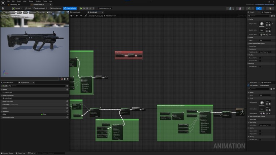This screenshot has height=155, width=276.
Task: Click the Class Defaults button
Action: tap(70, 8)
